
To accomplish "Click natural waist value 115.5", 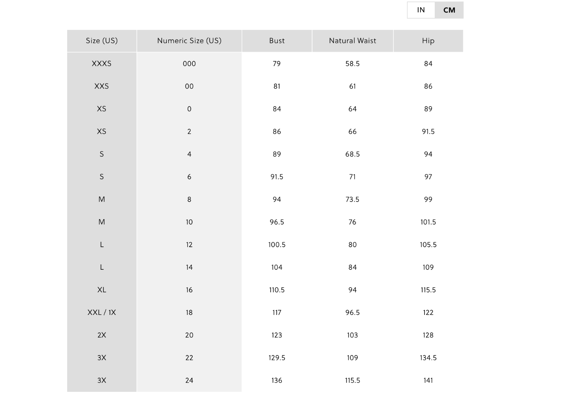I will 353,380.
